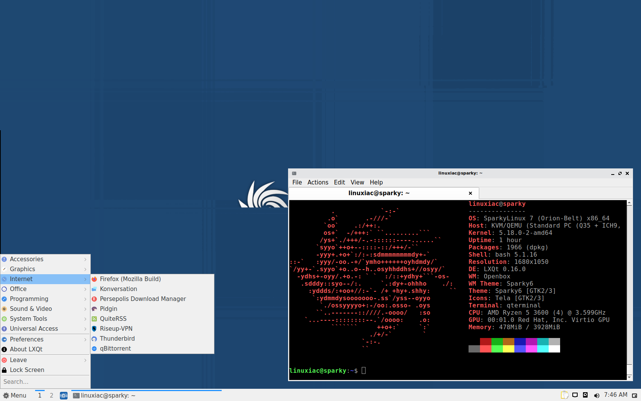Click the Thunderbird mail icon
This screenshot has width=641, height=401.
[94, 339]
